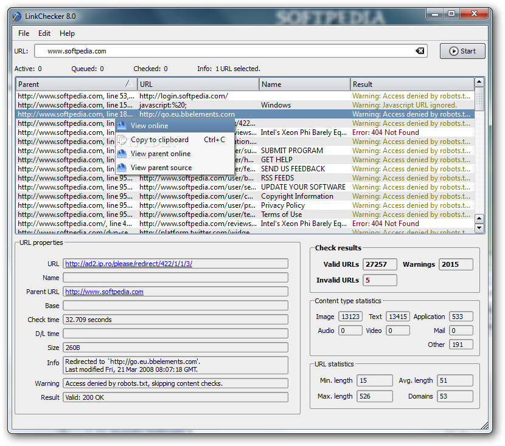Click the Image count field 13123

coord(350,317)
